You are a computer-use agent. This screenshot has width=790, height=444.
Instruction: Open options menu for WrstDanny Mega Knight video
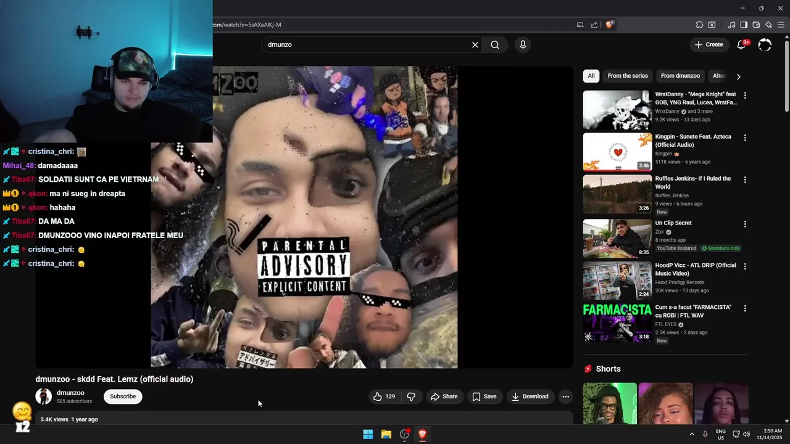tap(745, 96)
